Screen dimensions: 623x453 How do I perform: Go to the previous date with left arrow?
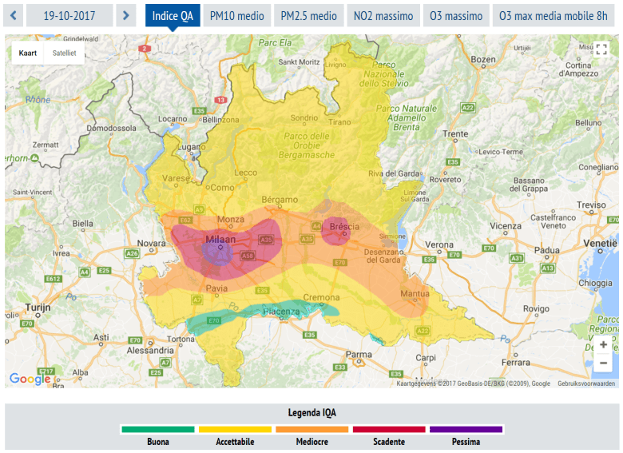click(14, 16)
